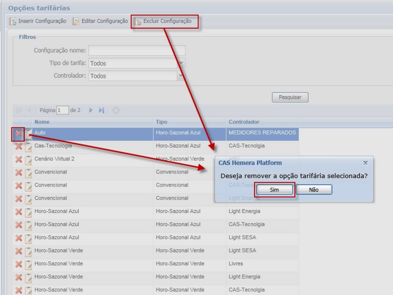The image size is (393, 295).
Task: Click delete X icon for Cenário Virtual 2
Action: (18, 159)
